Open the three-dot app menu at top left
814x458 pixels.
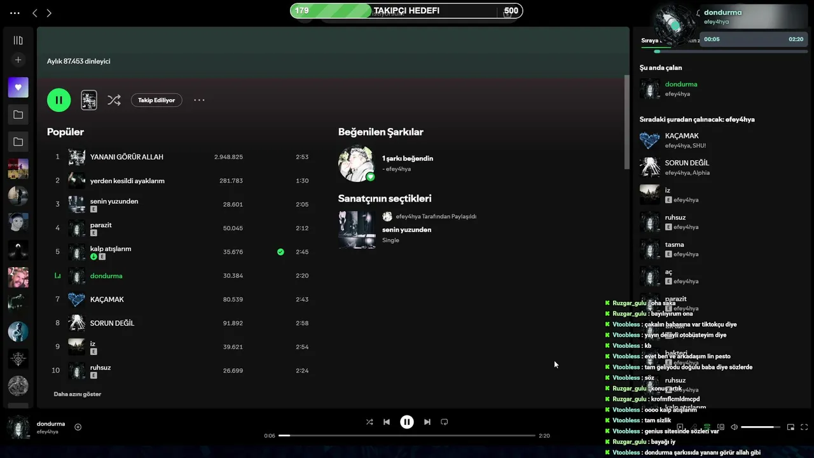coord(15,13)
